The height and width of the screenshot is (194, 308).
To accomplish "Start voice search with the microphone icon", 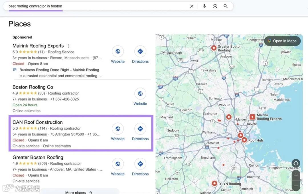I will coord(204,6).
